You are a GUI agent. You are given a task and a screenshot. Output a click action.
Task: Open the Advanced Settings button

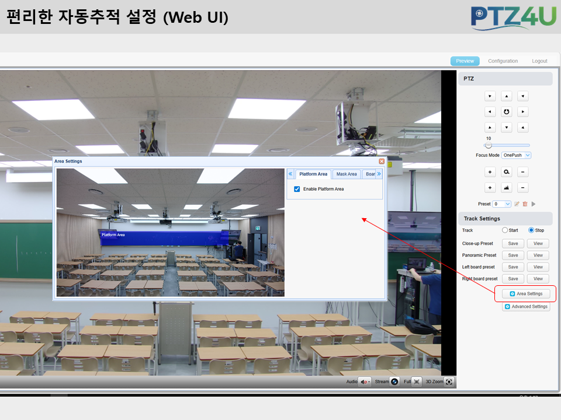point(526,306)
